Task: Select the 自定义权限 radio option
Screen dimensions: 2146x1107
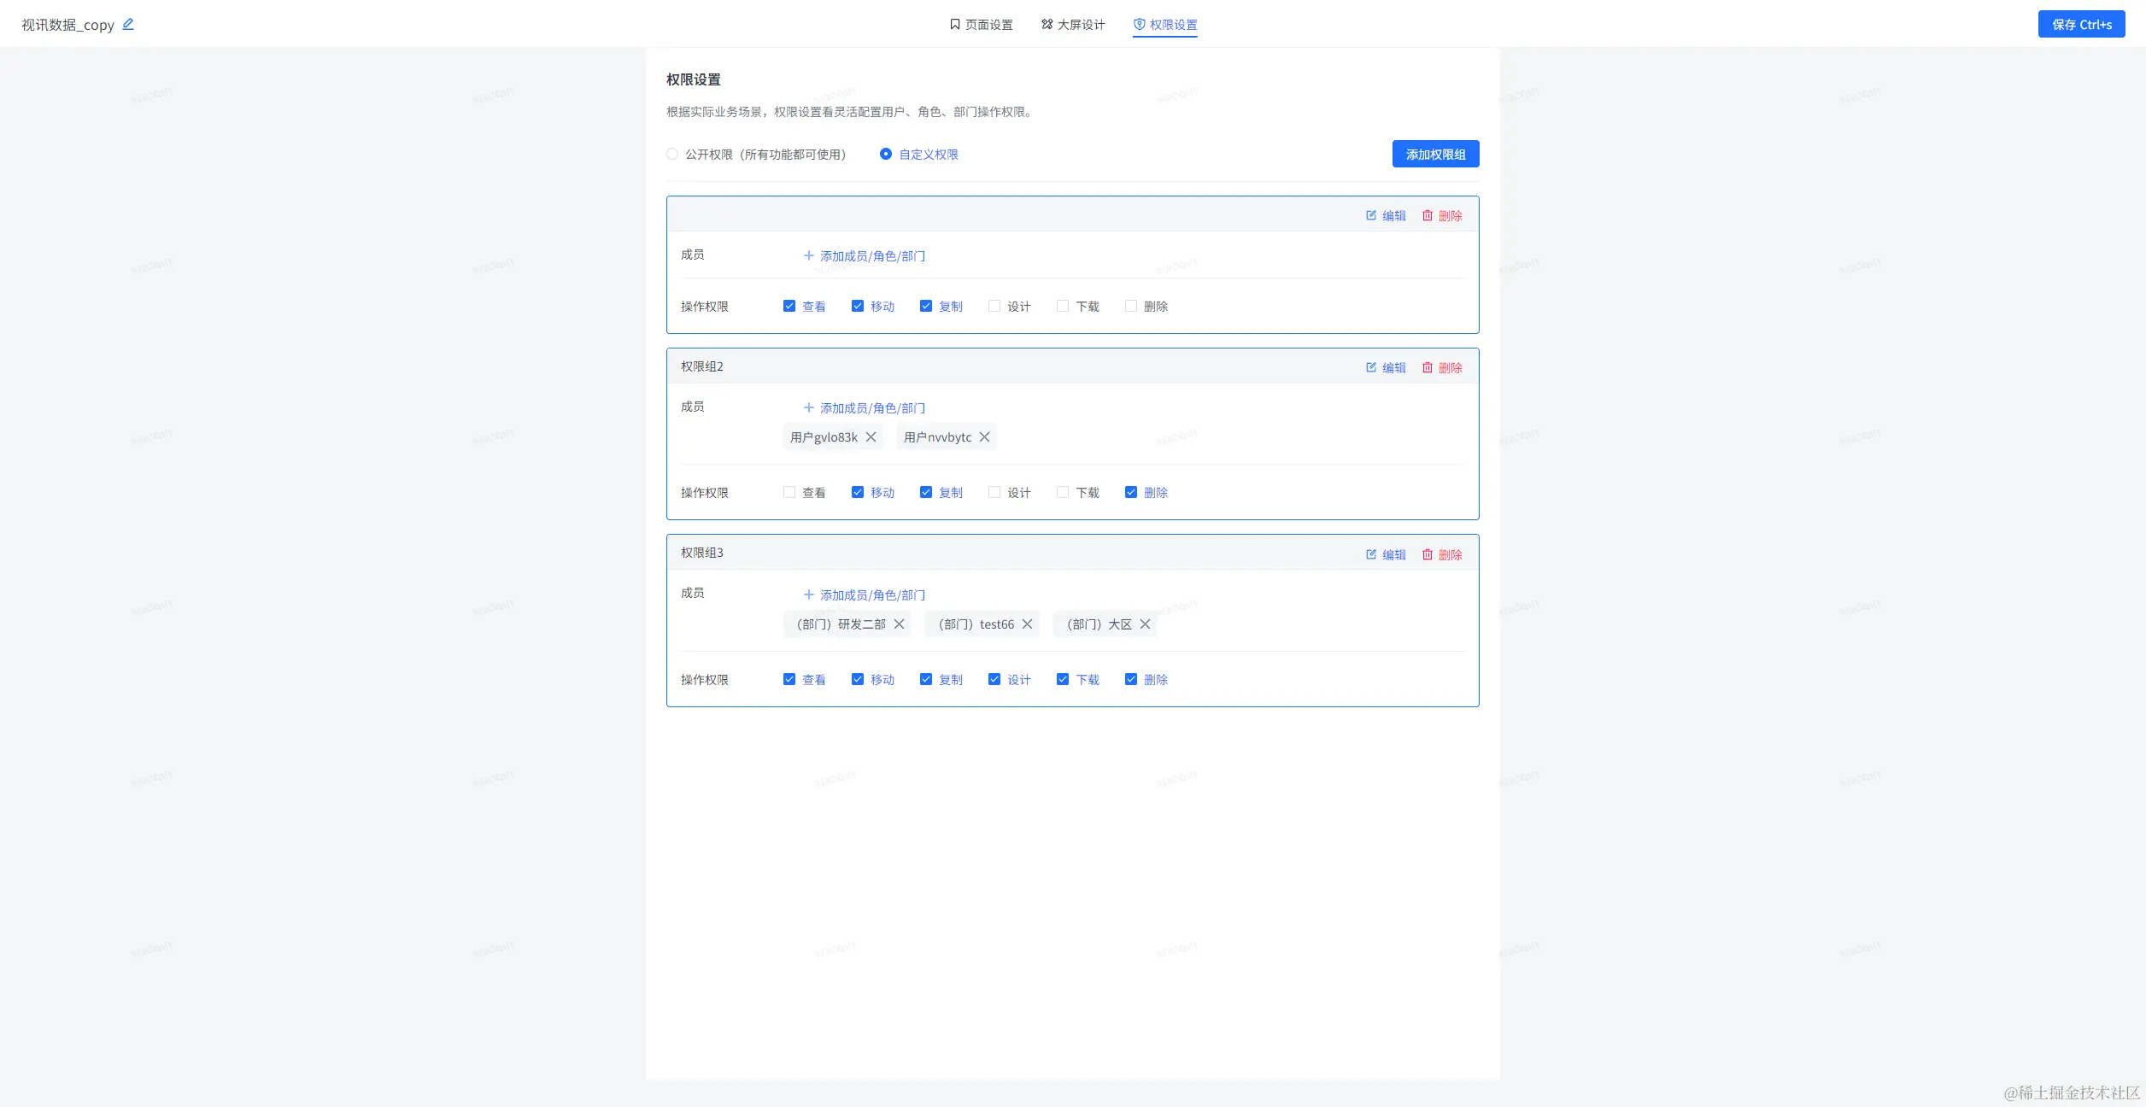Action: 886,155
